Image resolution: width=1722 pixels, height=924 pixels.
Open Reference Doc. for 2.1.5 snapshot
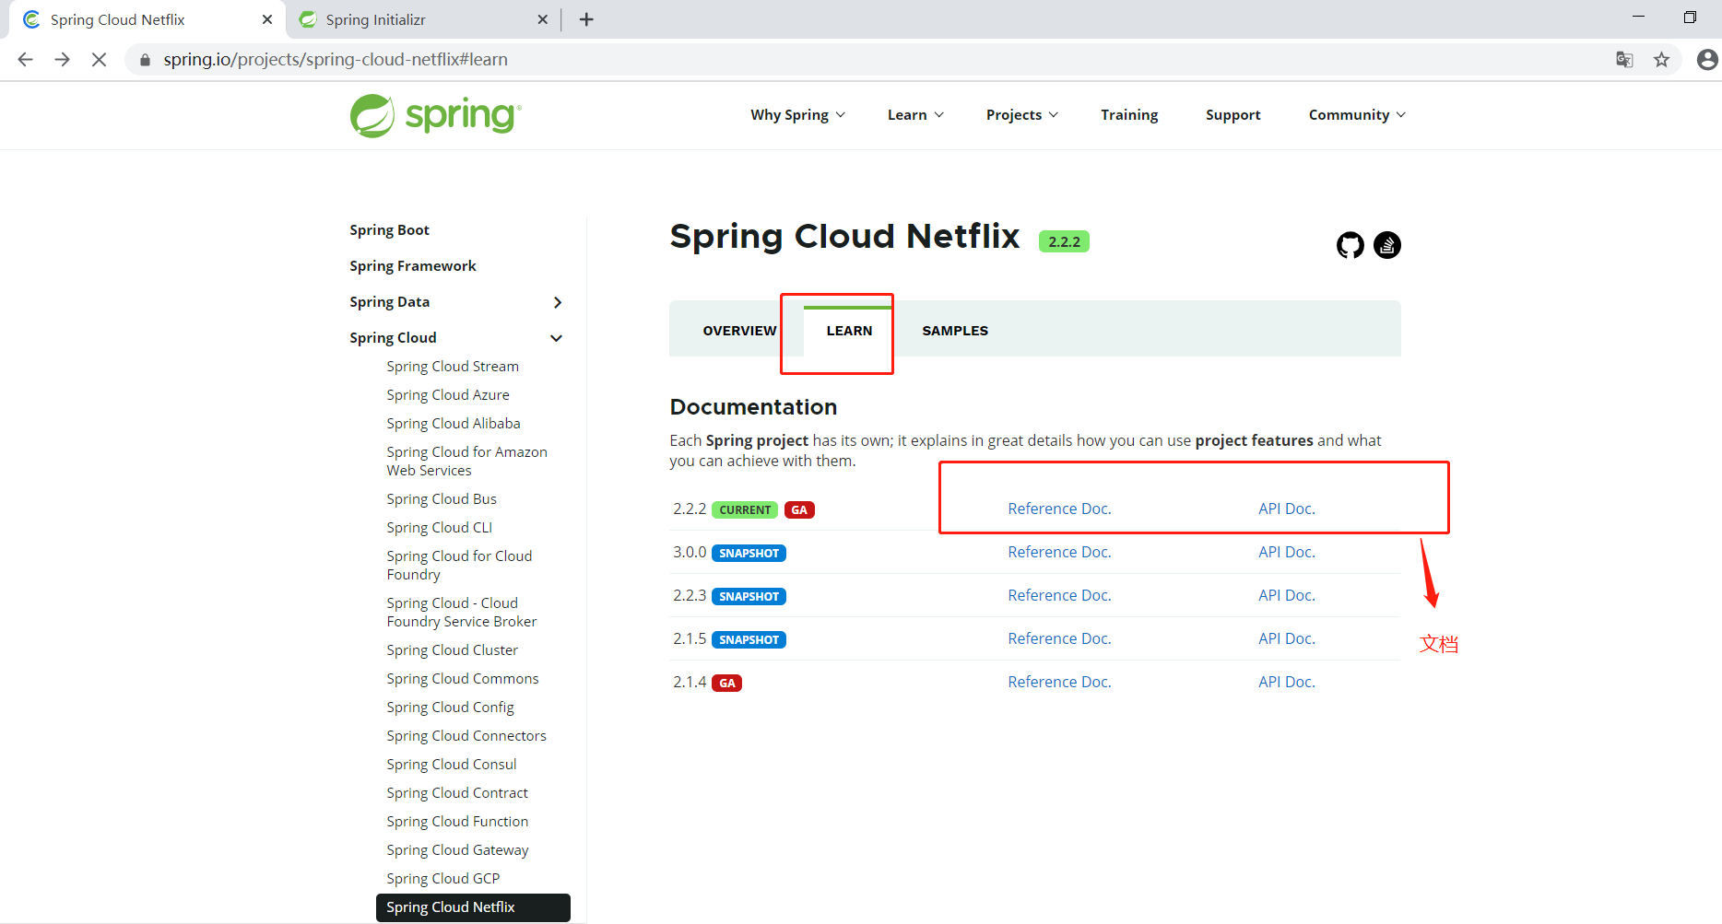point(1059,638)
